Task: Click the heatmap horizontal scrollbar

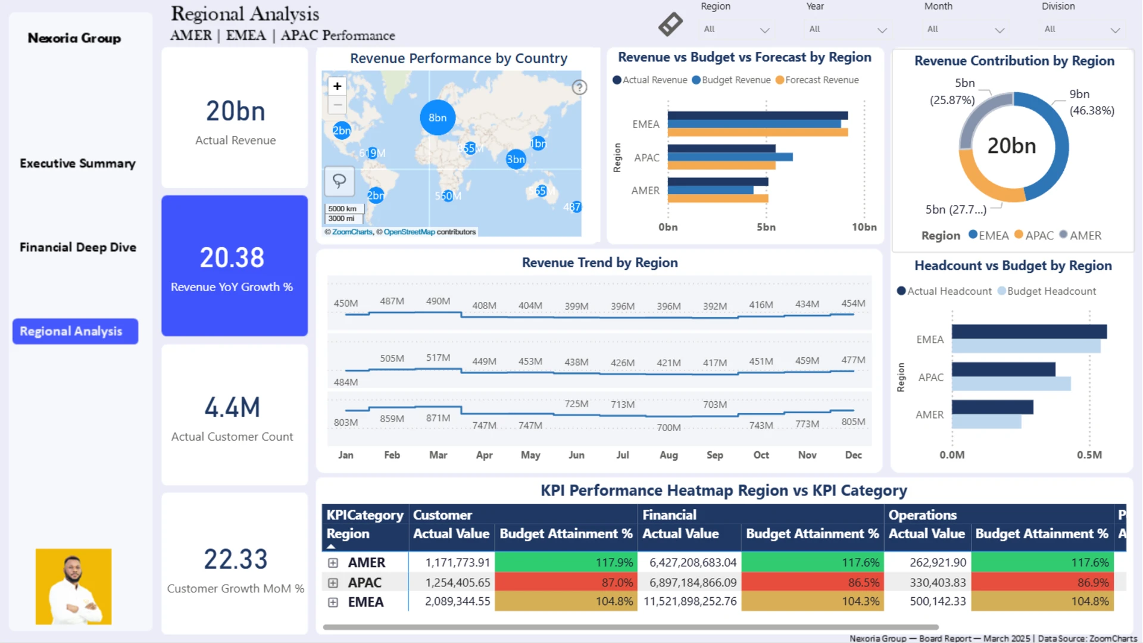Action: [x=630, y=627]
